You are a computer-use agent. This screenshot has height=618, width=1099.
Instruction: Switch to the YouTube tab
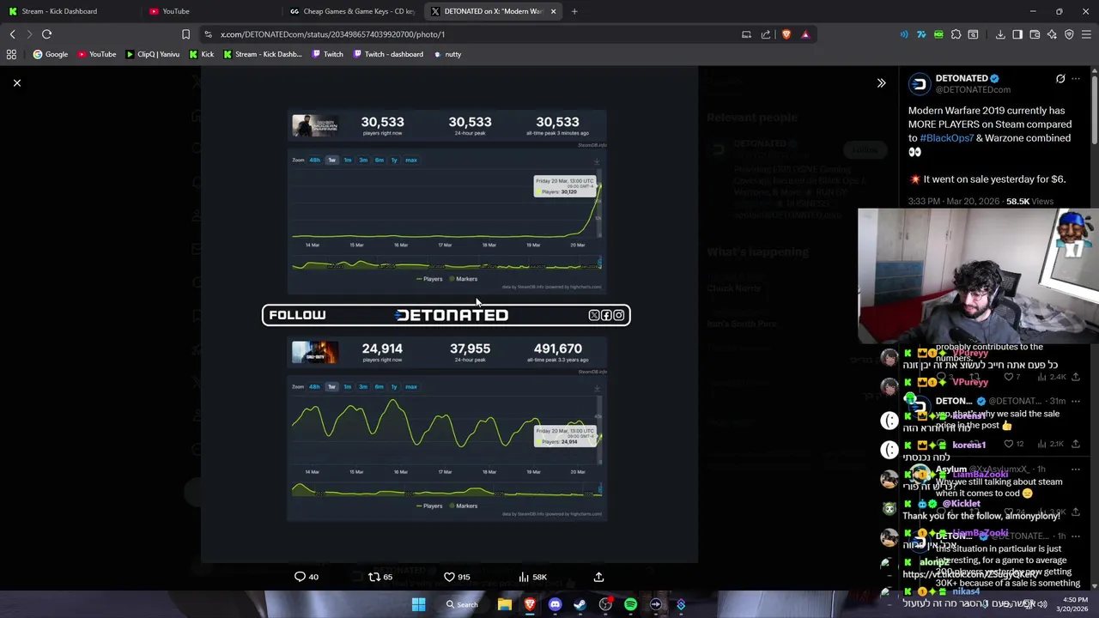click(210, 11)
